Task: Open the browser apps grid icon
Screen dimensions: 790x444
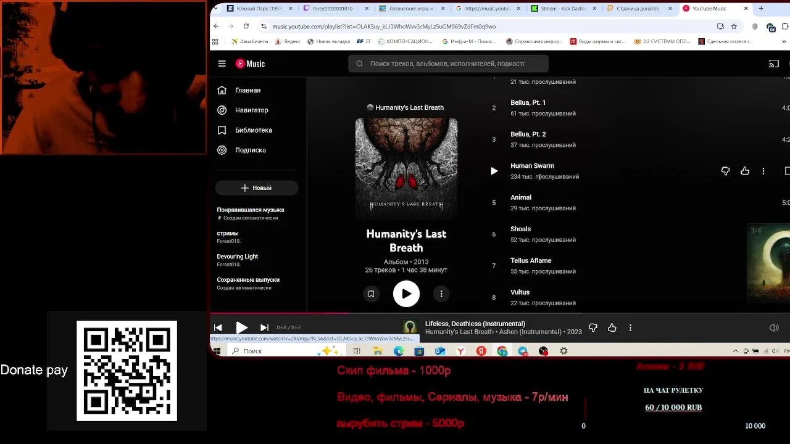Action: point(215,42)
